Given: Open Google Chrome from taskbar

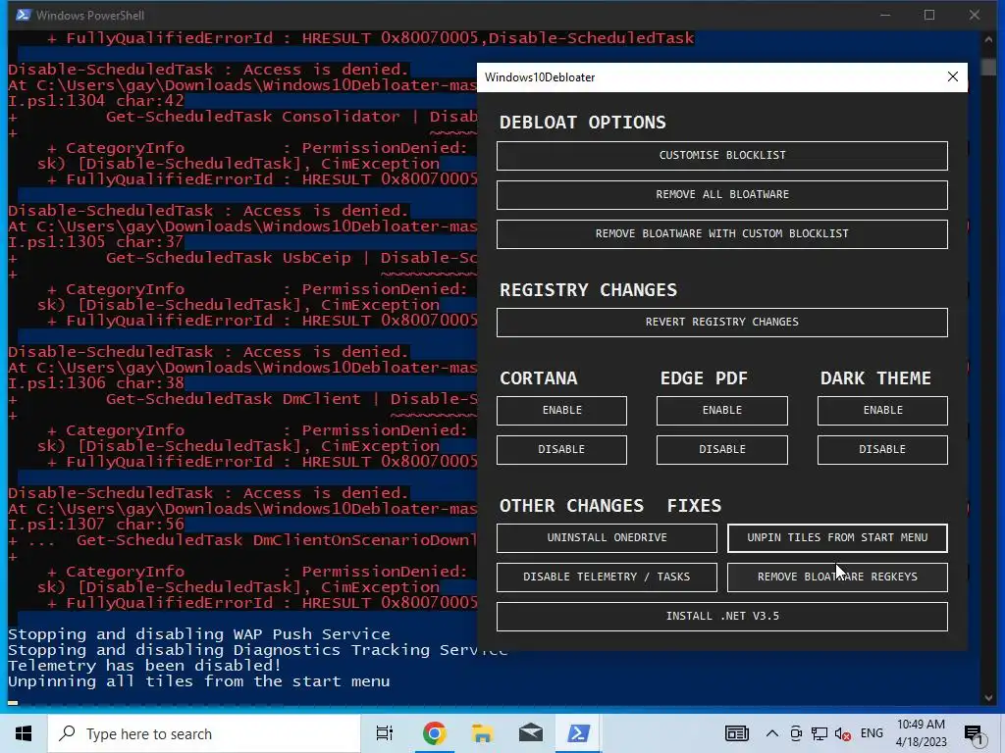Looking at the screenshot, I should pos(434,733).
